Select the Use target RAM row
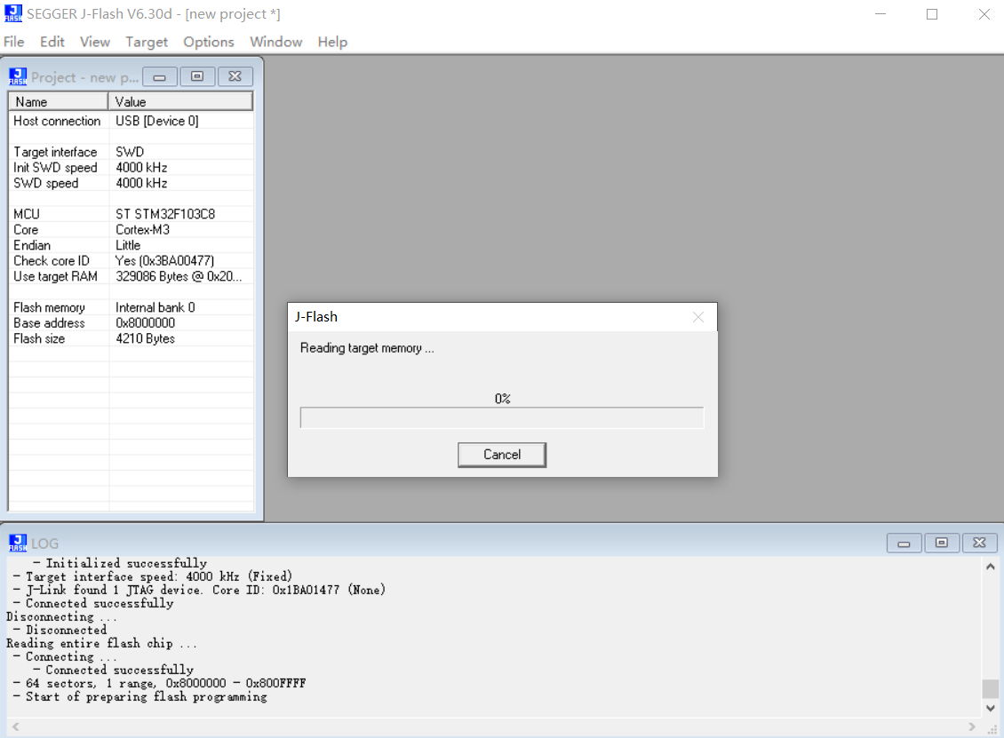Viewport: 1004px width, 738px height. 131,276
